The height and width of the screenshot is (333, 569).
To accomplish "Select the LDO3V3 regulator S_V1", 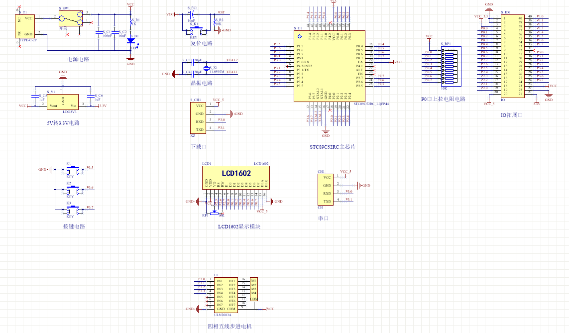I will click(x=62, y=102).
